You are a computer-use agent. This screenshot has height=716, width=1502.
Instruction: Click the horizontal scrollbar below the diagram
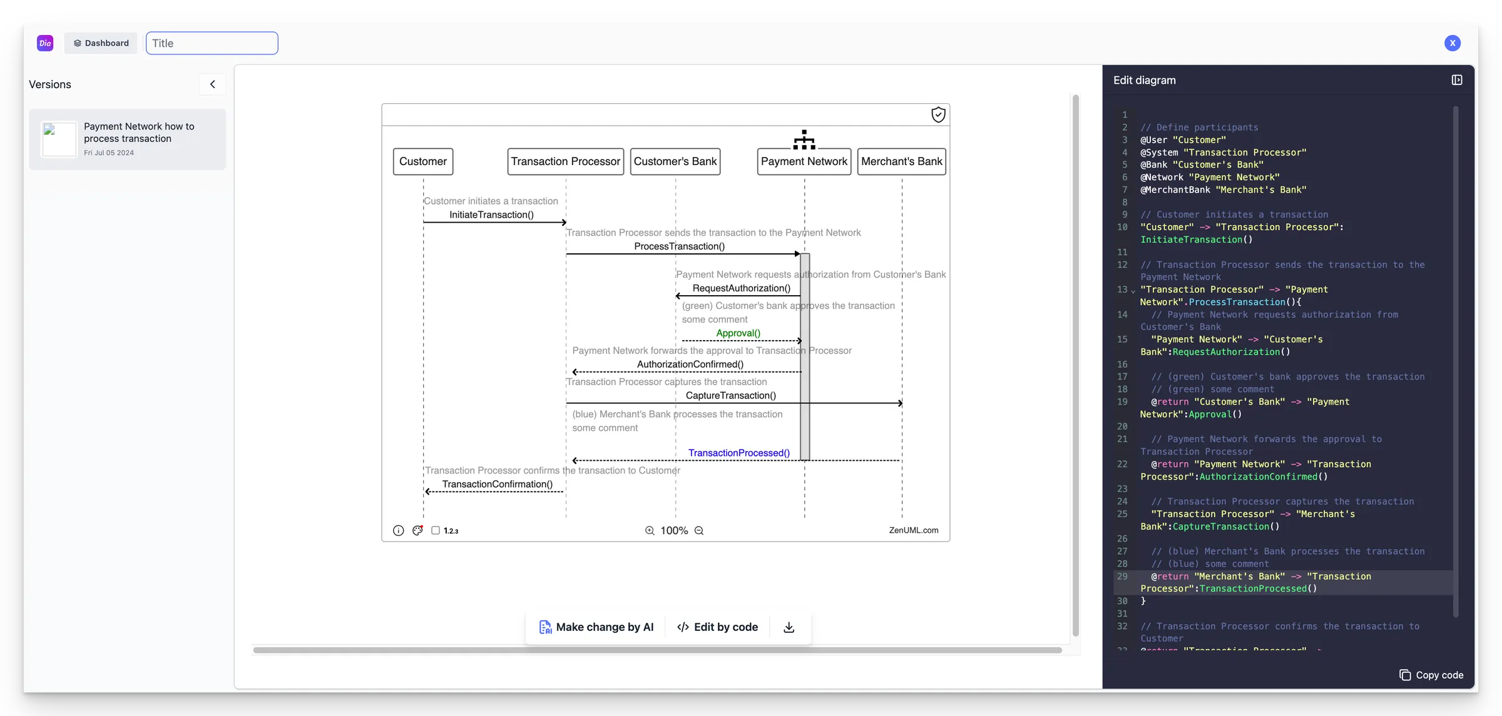point(657,650)
